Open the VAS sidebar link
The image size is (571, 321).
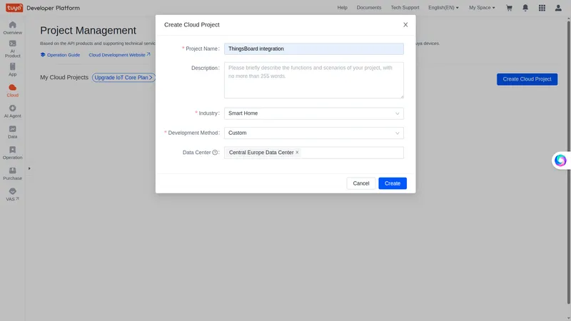(12, 194)
